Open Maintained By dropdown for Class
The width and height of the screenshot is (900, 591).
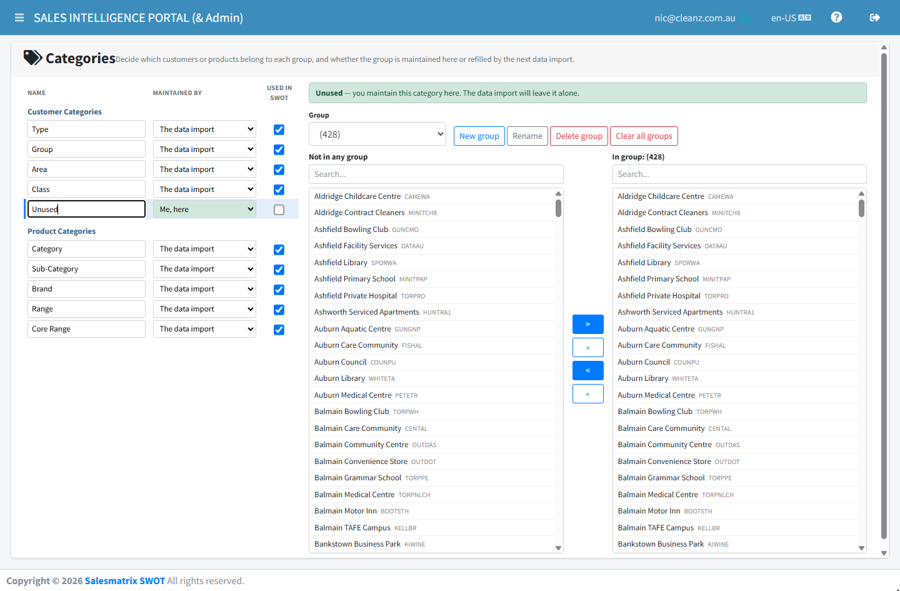tap(204, 189)
